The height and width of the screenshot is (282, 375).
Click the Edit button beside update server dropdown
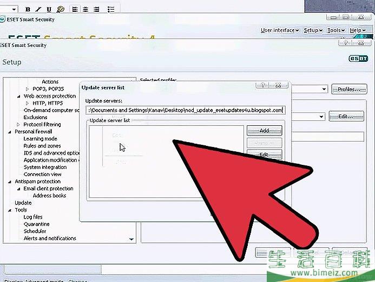[x=346, y=117]
